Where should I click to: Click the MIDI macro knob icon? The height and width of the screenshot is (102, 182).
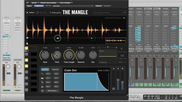point(42,91)
